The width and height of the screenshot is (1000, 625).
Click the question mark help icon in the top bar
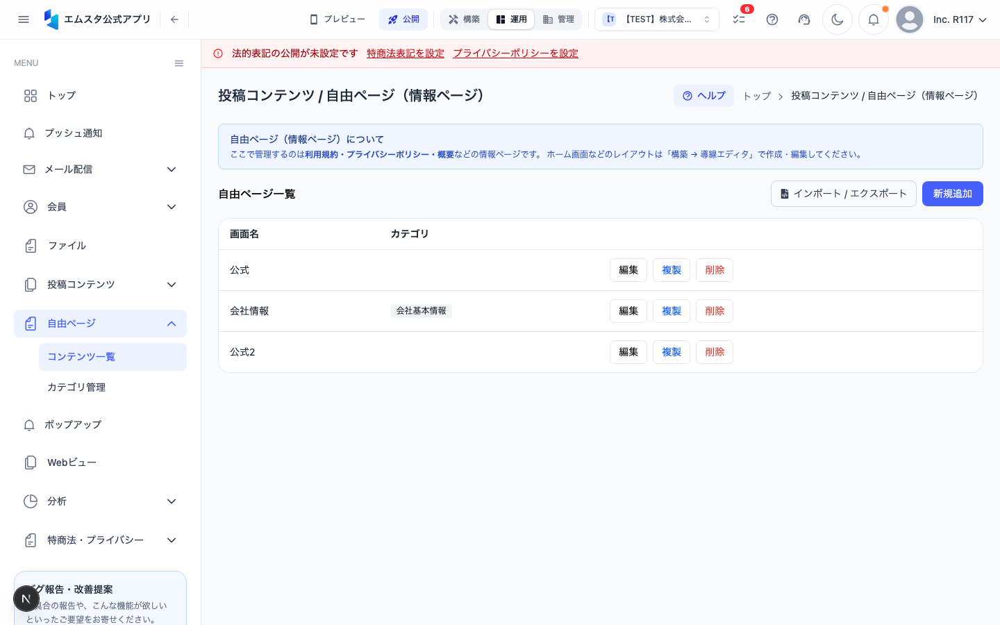(x=772, y=19)
